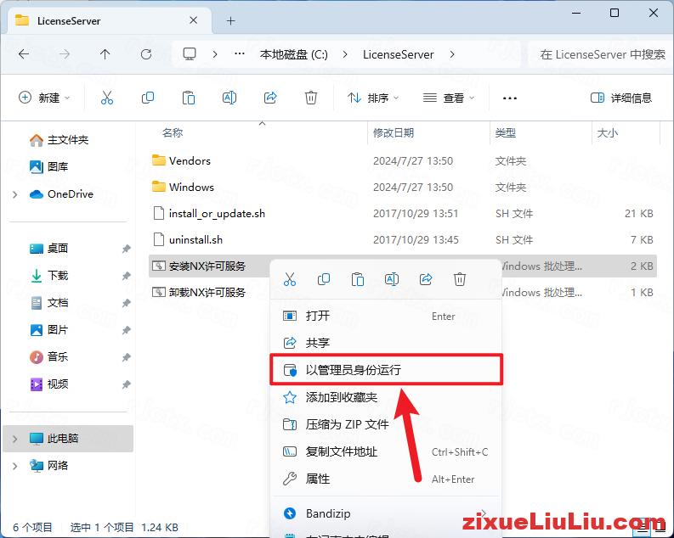Viewport: 674px width, 538px height.
Task: Open Bandizip entry in context menu
Action: (386, 513)
